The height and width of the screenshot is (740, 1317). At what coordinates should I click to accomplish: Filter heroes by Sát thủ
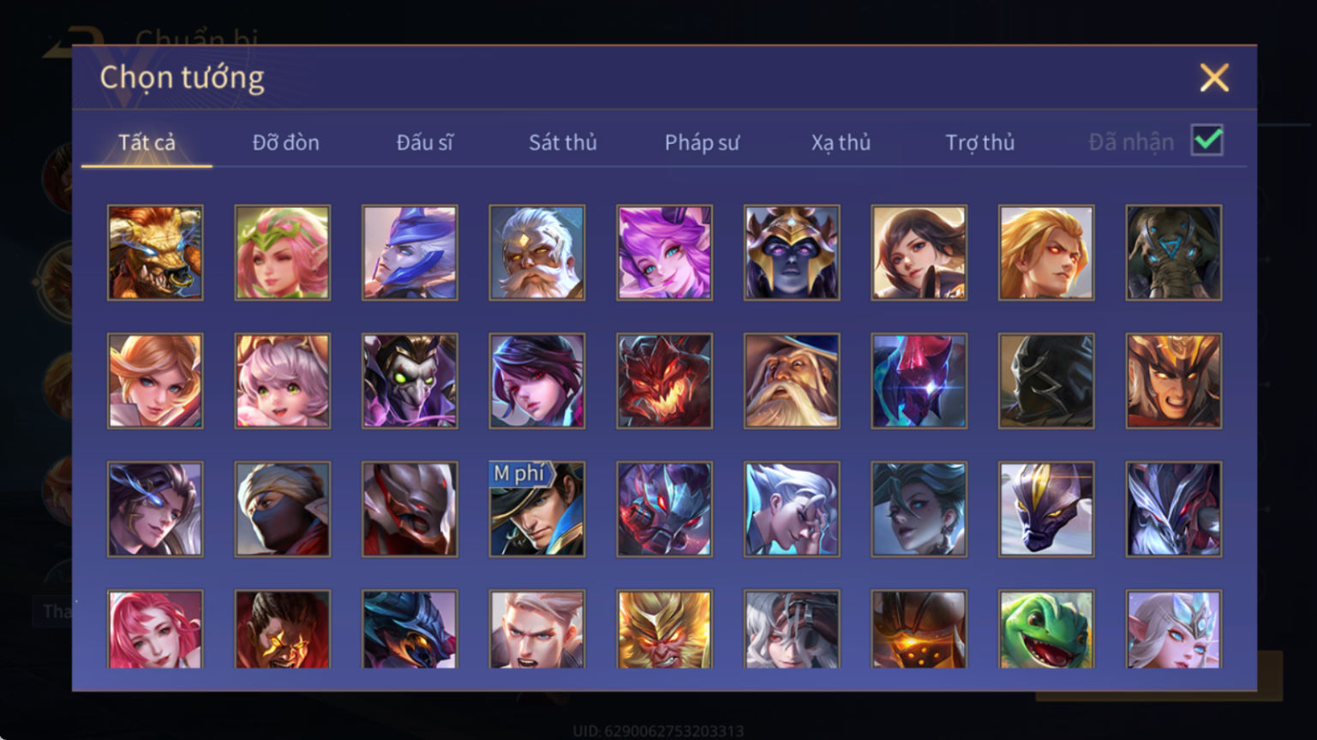(x=563, y=142)
